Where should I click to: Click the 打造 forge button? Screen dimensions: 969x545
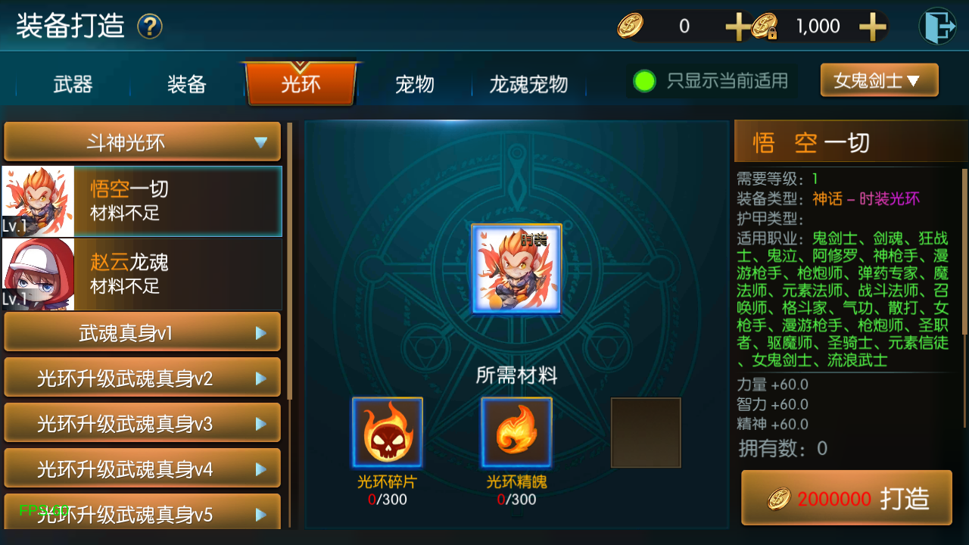(846, 498)
